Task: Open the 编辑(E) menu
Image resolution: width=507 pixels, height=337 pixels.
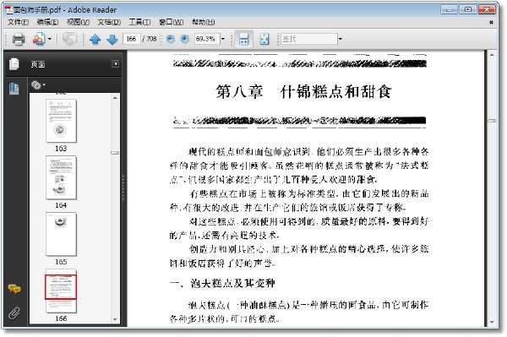Action: pos(47,22)
